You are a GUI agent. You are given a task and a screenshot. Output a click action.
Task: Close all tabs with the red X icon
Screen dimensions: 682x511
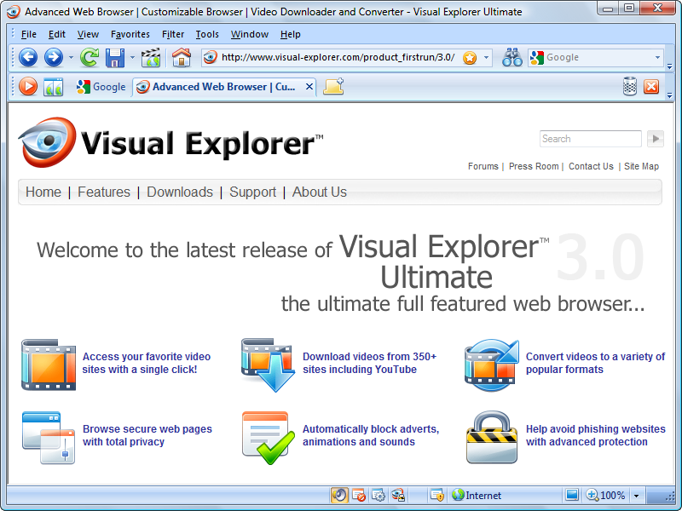651,87
